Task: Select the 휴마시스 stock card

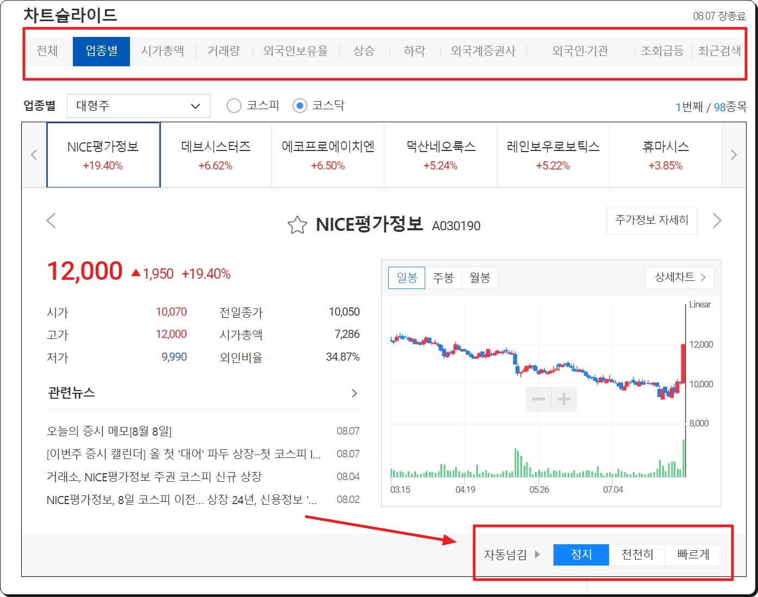Action: point(666,155)
